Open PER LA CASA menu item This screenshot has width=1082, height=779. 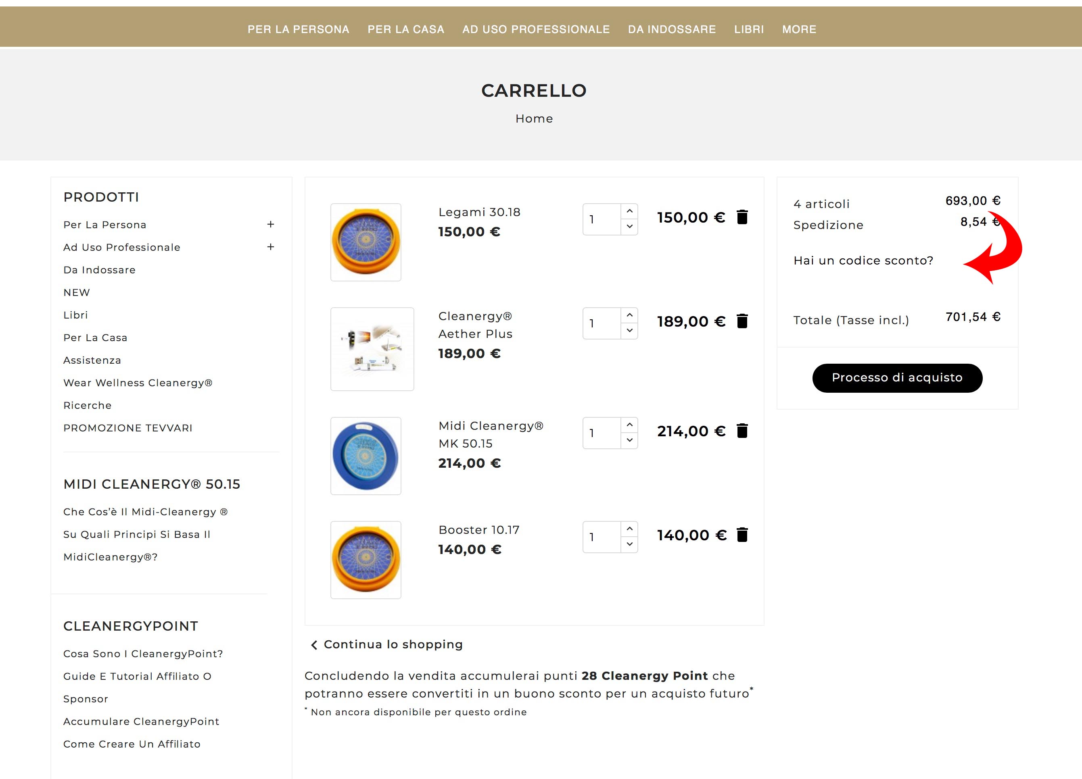405,29
